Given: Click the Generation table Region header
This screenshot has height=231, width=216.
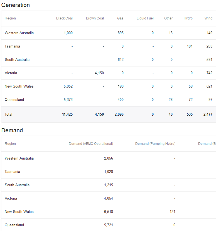Looking at the screenshot, I should [x=10, y=18].
